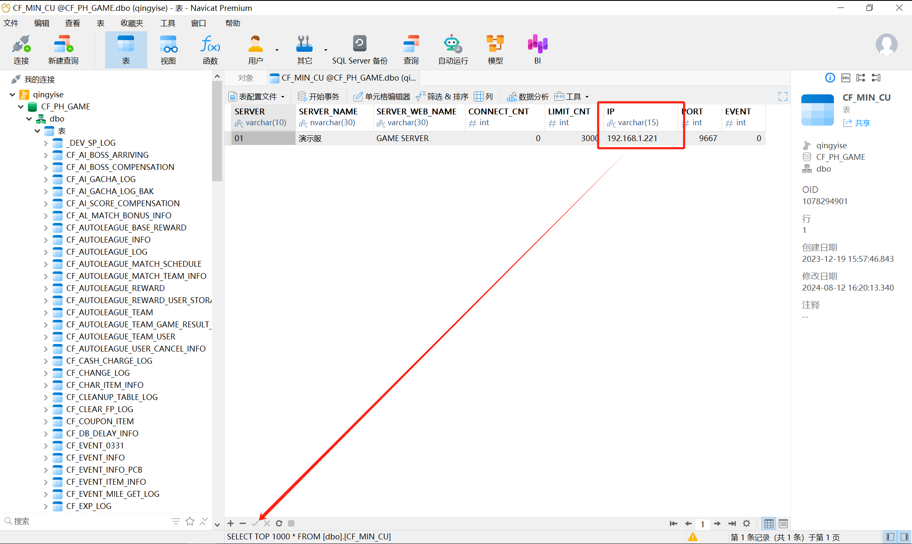Click the New Query toolbar icon

63,44
